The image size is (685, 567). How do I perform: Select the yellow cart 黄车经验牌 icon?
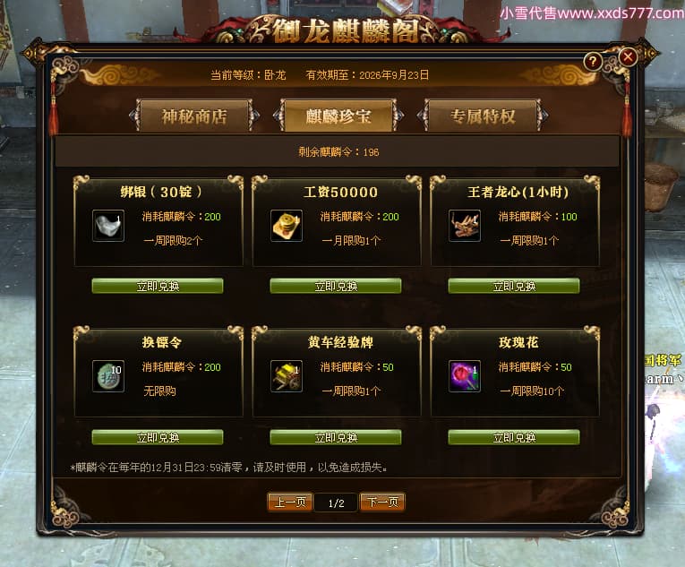tap(287, 376)
